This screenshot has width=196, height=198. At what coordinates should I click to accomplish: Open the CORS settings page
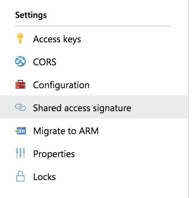click(x=45, y=62)
